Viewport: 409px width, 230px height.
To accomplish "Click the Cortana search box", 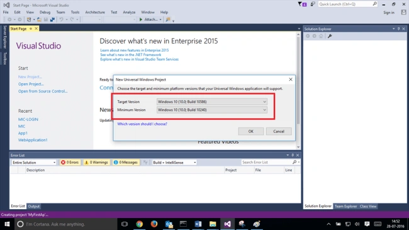I will click(x=66, y=224).
